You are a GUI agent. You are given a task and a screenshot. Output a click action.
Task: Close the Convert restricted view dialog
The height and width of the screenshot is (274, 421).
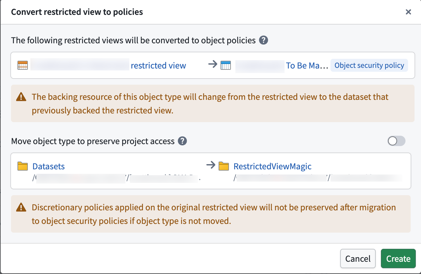[408, 12]
